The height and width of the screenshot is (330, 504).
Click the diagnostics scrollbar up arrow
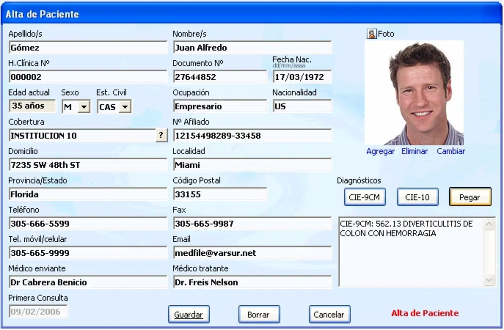(489, 224)
